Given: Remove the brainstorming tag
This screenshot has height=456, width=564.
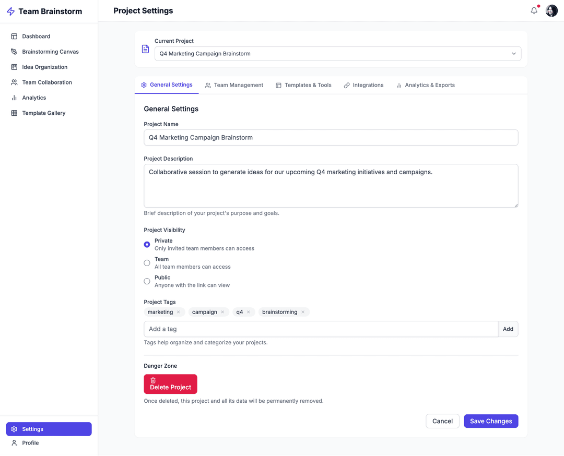Looking at the screenshot, I should point(303,312).
